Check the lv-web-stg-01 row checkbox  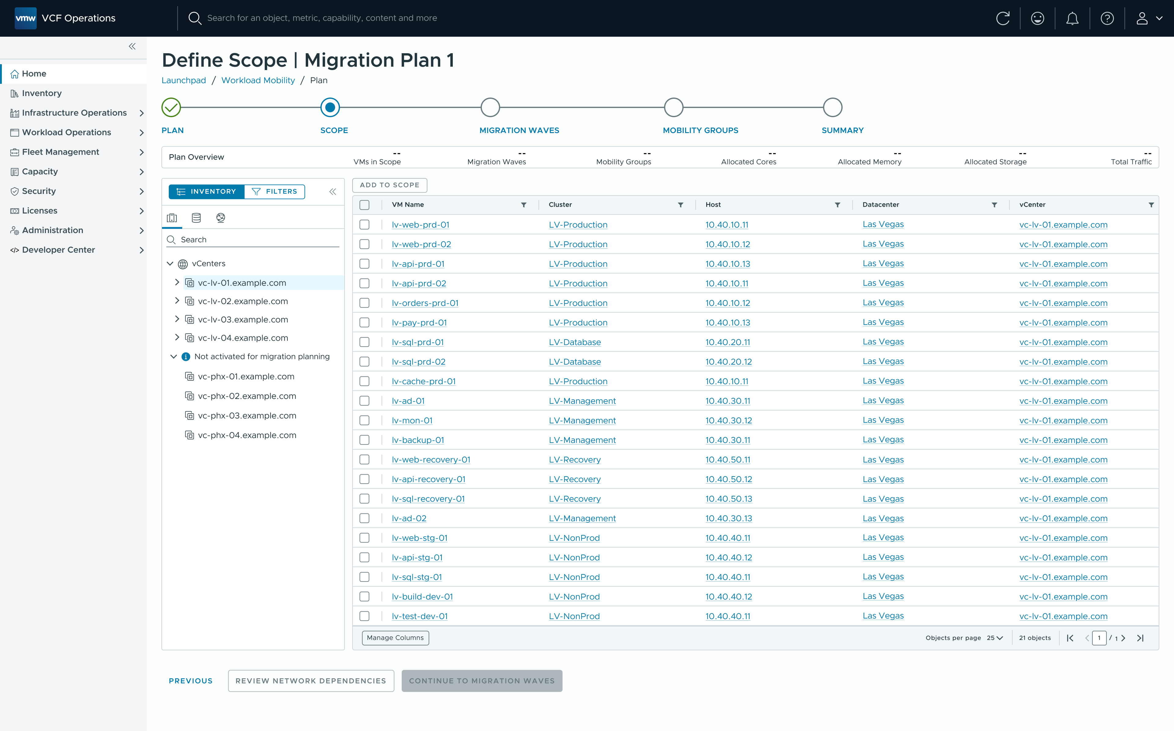tap(364, 538)
